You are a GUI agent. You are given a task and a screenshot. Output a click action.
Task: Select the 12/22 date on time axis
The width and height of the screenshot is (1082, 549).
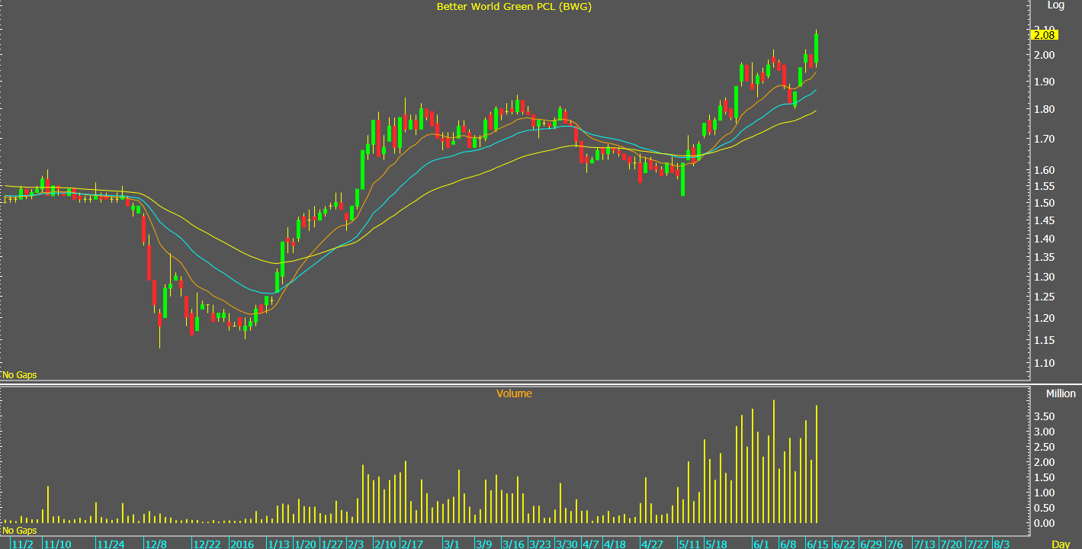[x=207, y=544]
